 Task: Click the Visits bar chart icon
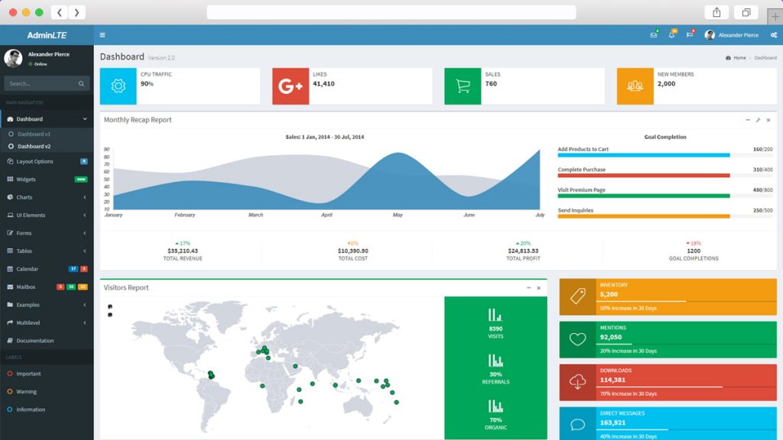click(495, 315)
